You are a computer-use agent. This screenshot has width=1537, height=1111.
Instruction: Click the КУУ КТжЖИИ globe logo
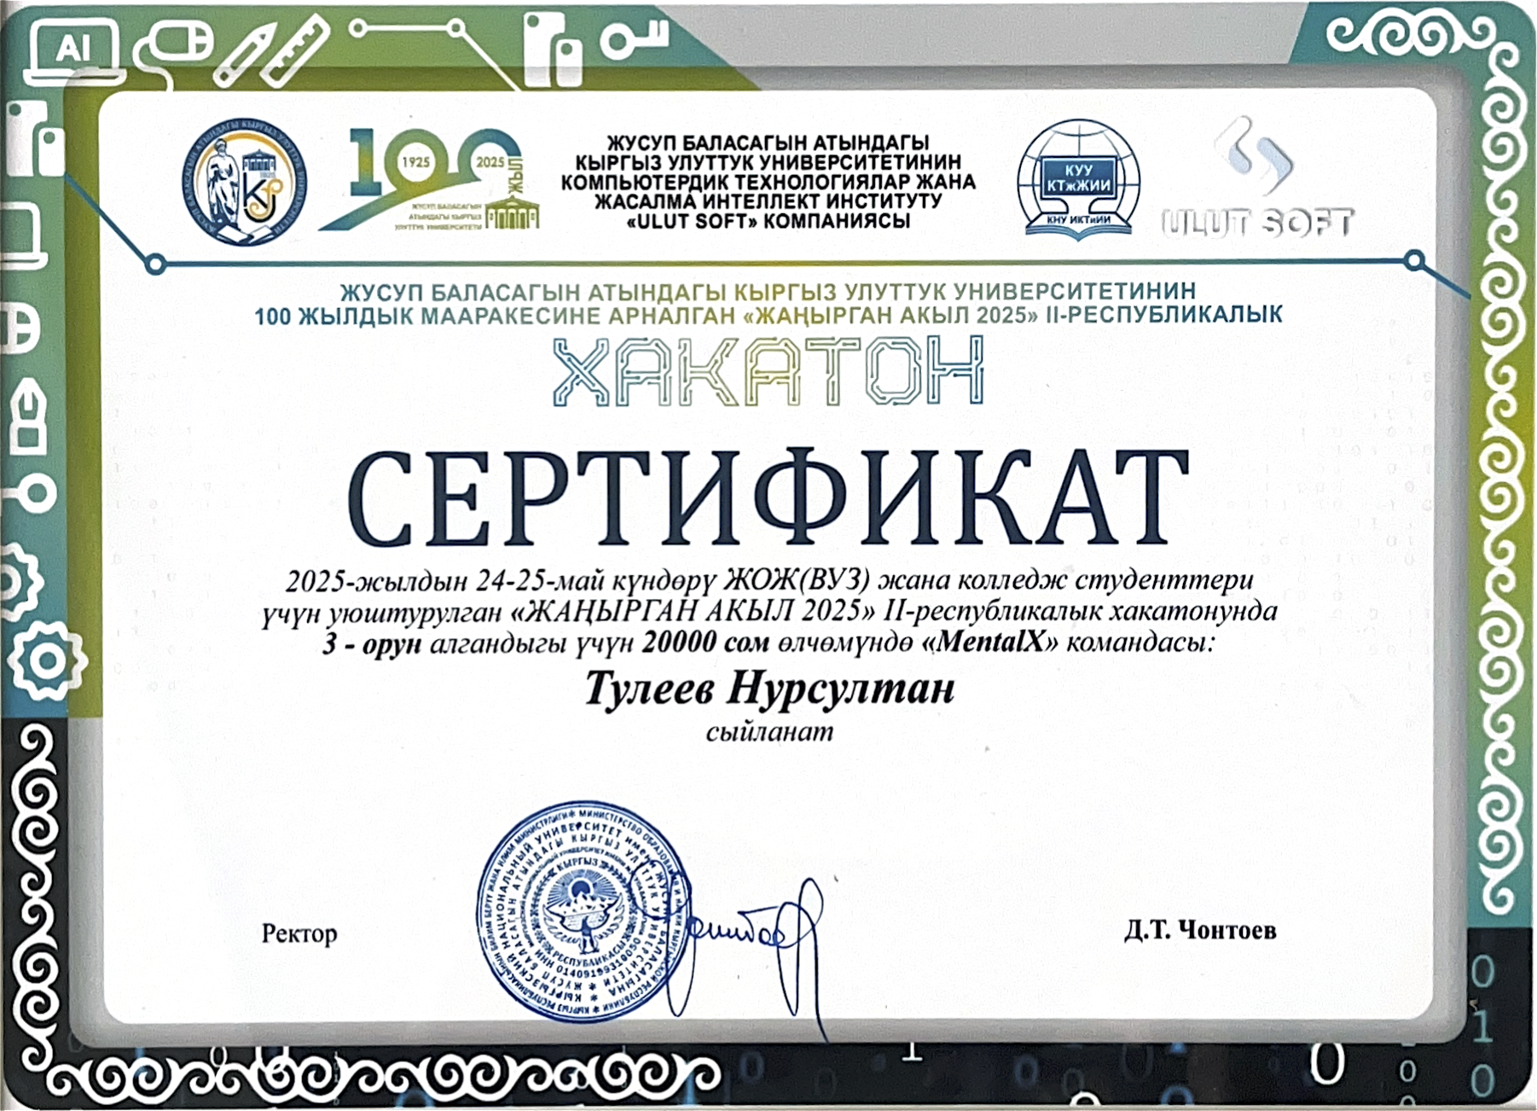[x=1078, y=180]
